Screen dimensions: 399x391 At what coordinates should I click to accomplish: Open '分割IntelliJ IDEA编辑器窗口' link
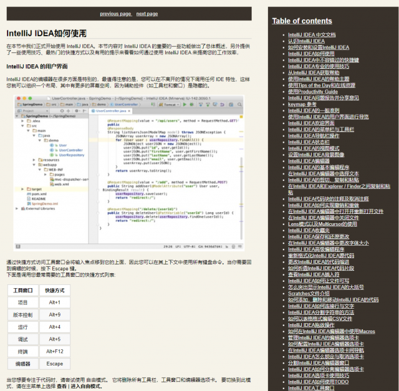pos(319,363)
